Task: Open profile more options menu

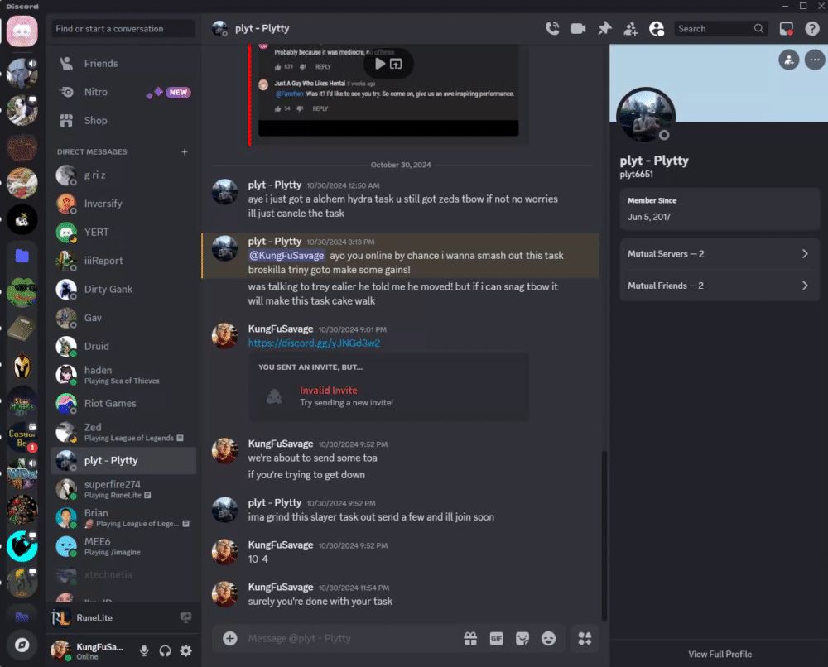Action: tap(815, 60)
